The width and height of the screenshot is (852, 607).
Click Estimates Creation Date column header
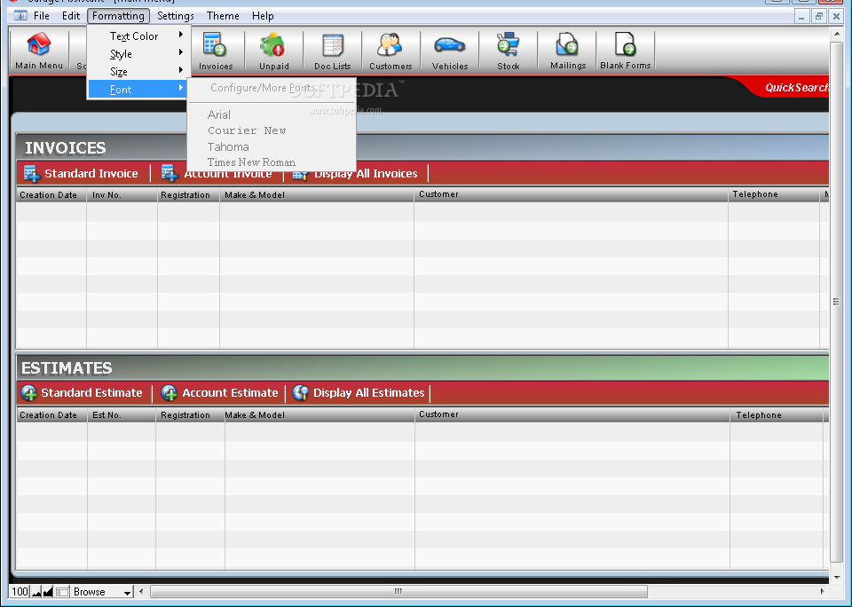(51, 415)
